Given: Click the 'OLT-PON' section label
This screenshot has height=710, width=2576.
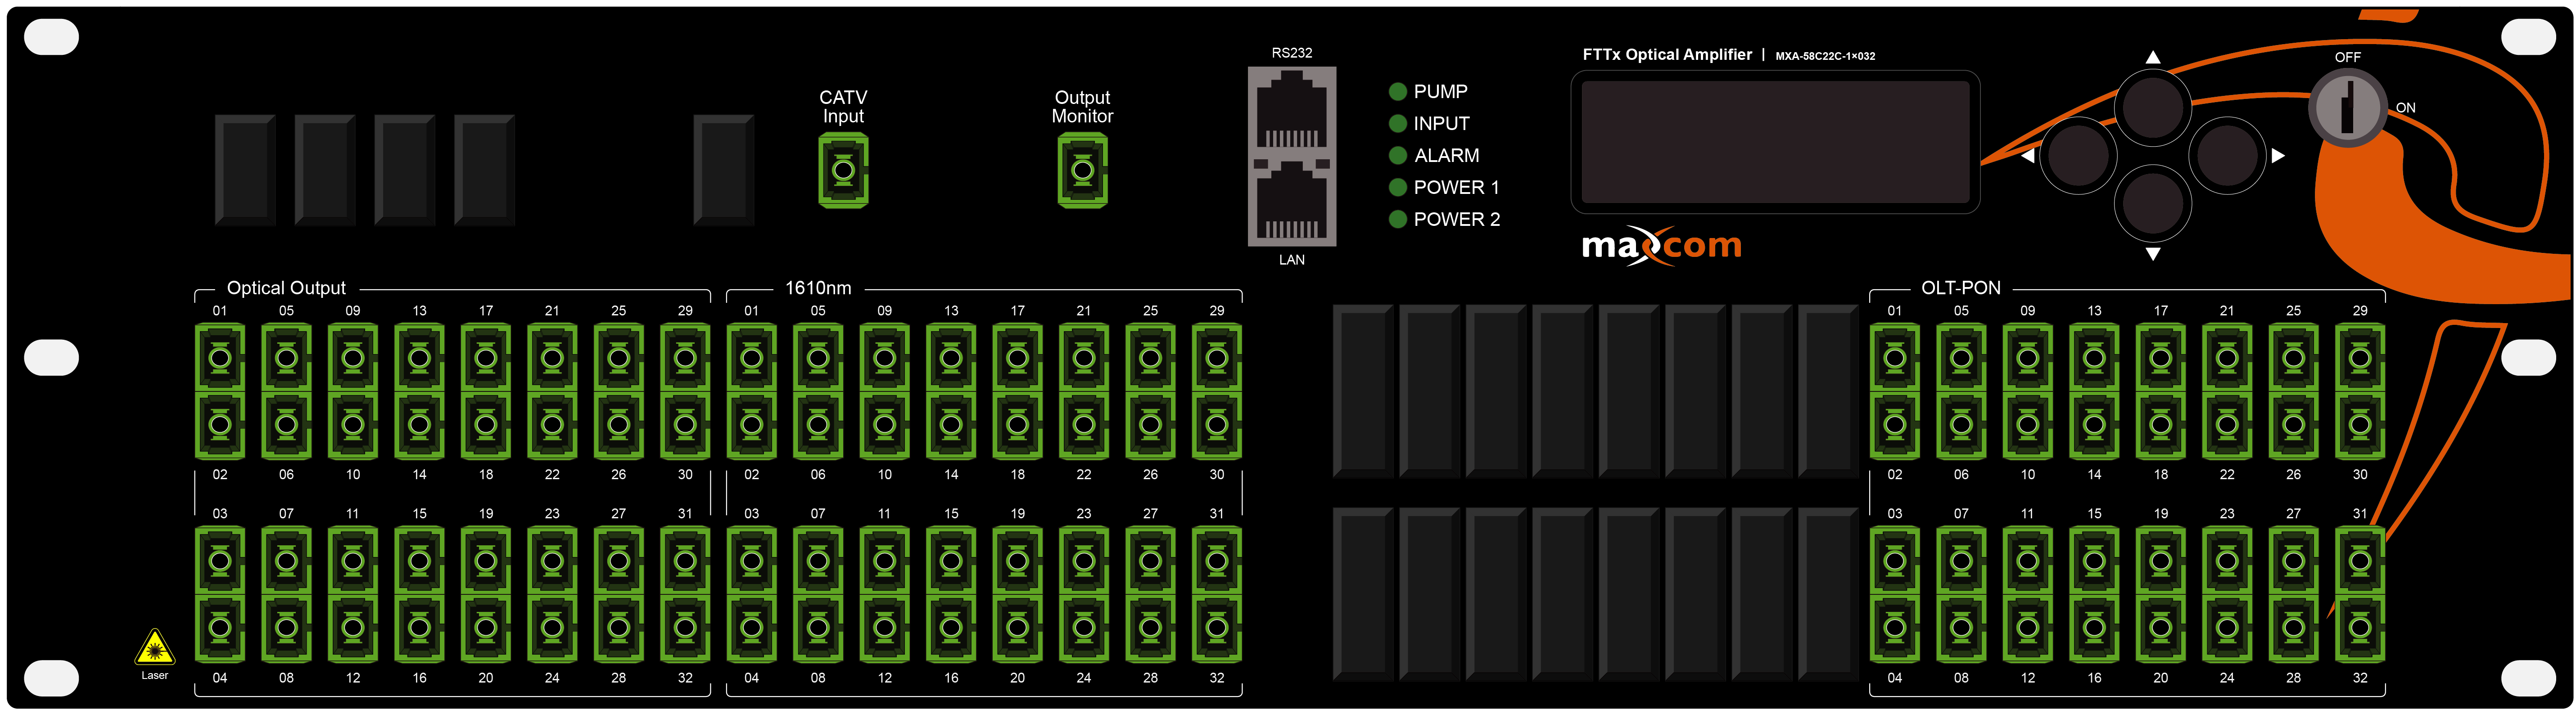Looking at the screenshot, I should 1961,288.
